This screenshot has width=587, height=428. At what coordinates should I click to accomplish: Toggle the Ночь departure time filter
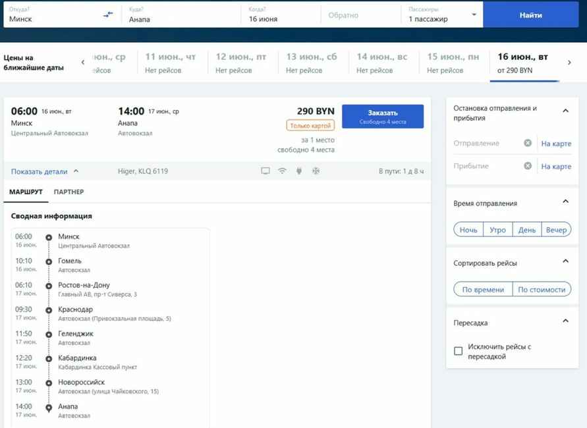[x=468, y=229]
